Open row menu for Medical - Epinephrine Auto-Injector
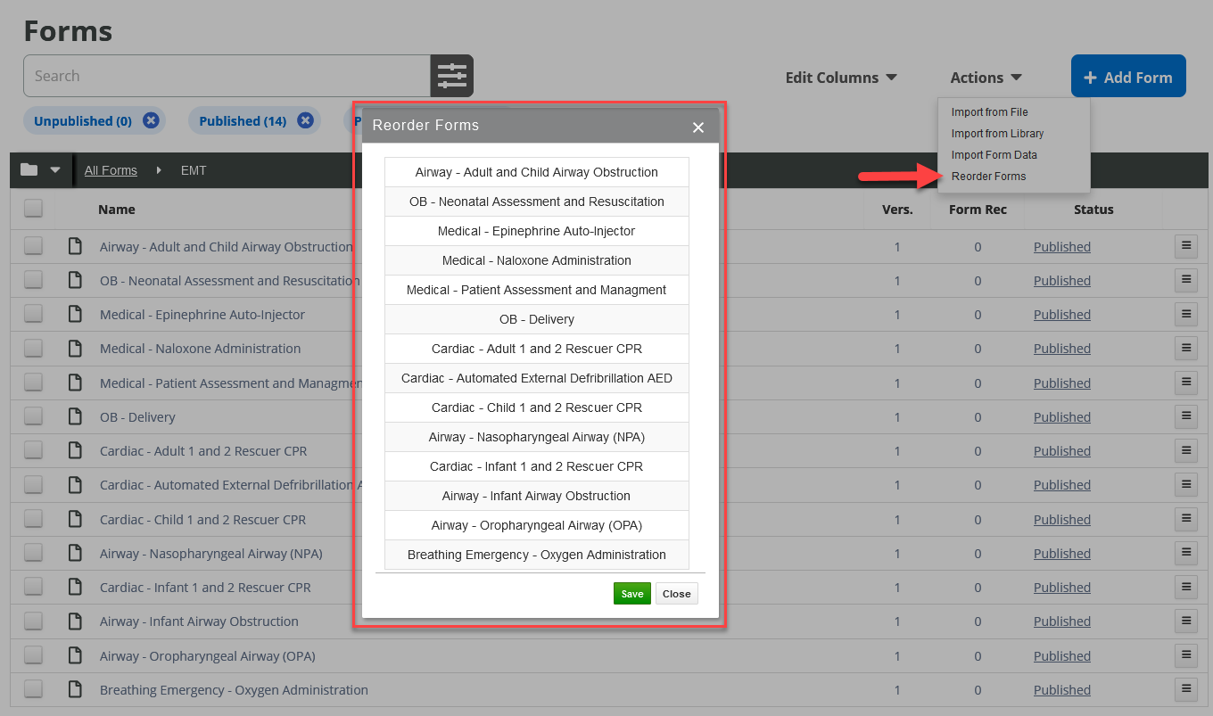1213x716 pixels. 1186,314
